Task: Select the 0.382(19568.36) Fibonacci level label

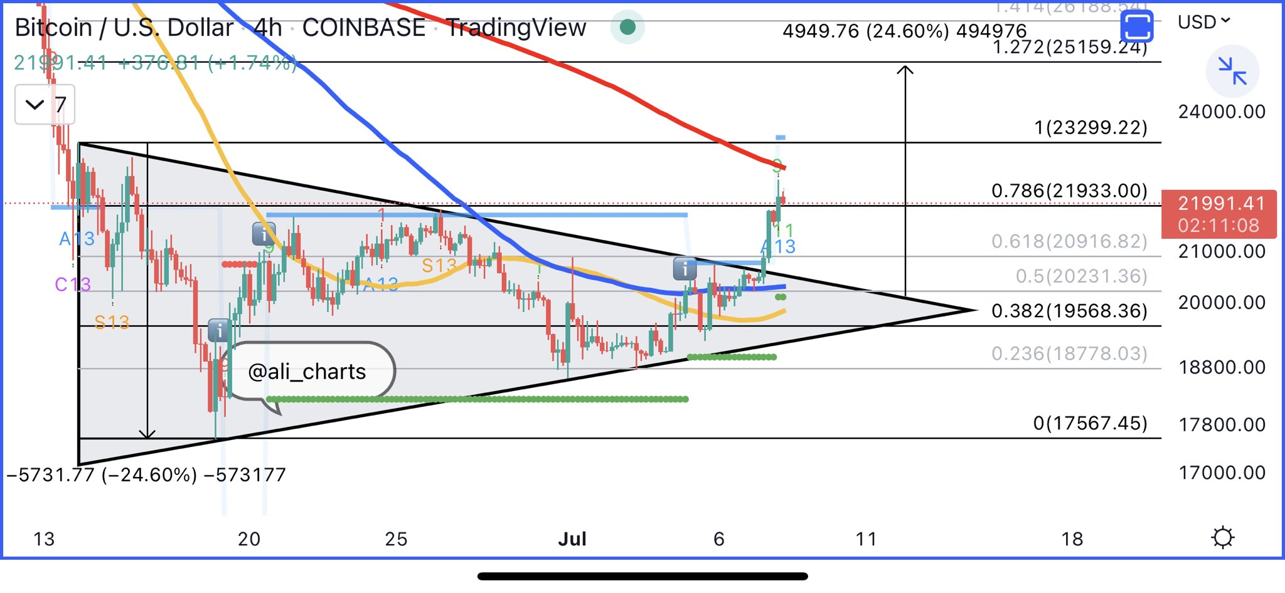Action: (x=1069, y=311)
